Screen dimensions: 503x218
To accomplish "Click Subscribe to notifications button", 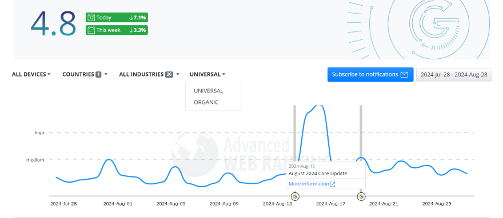I will (x=370, y=75).
